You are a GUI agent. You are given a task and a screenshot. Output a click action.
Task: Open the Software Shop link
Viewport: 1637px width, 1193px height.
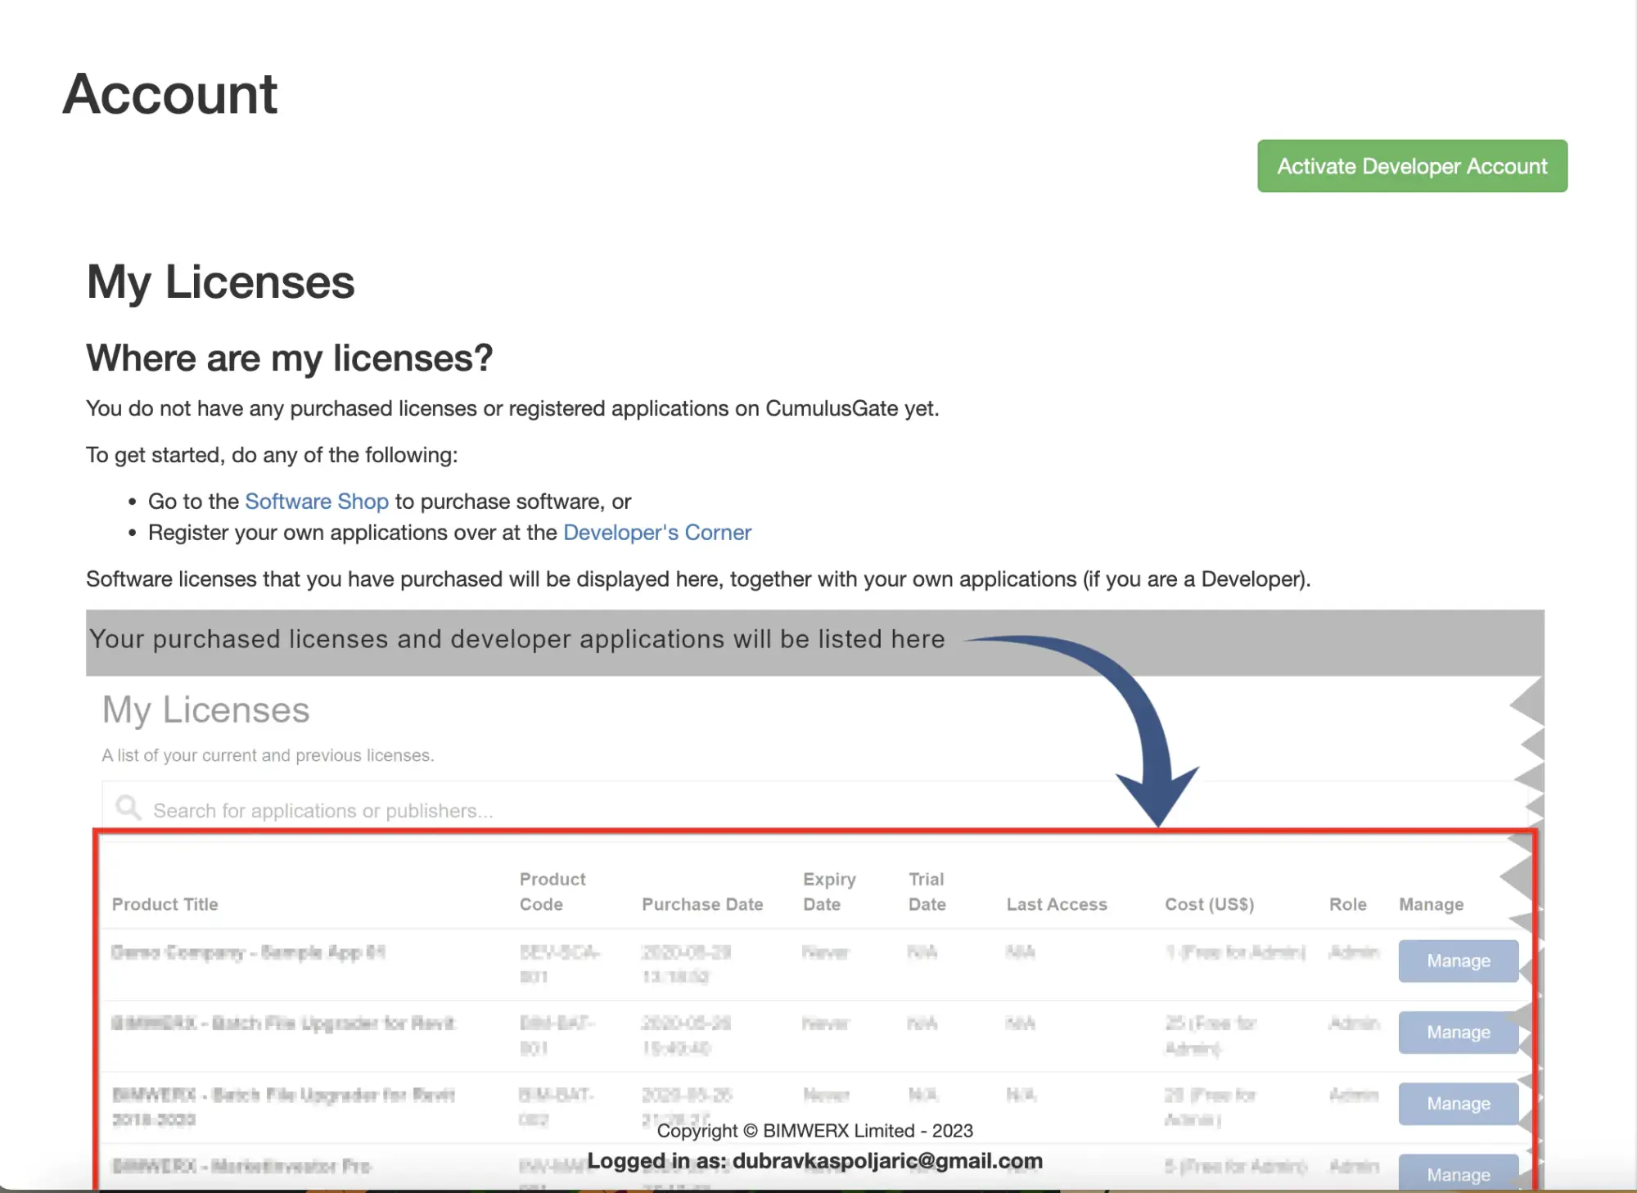317,501
